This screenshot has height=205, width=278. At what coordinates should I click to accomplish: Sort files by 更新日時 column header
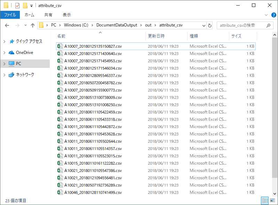156,36
